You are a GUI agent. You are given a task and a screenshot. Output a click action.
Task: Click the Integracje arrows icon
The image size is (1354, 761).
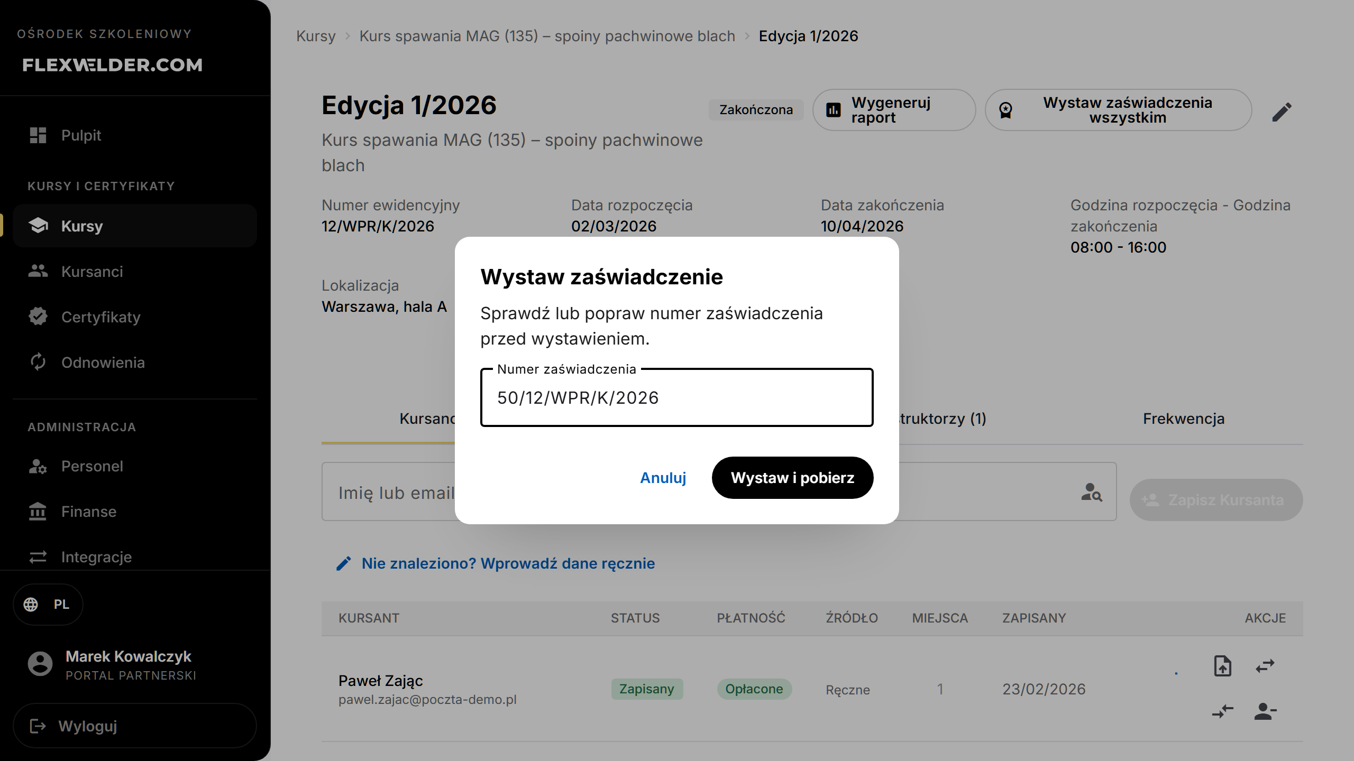(38, 557)
